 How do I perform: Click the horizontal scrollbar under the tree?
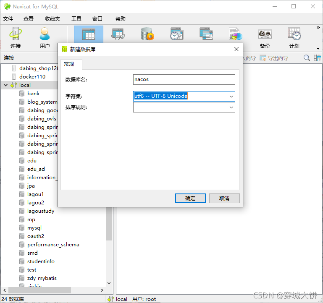click(39, 290)
